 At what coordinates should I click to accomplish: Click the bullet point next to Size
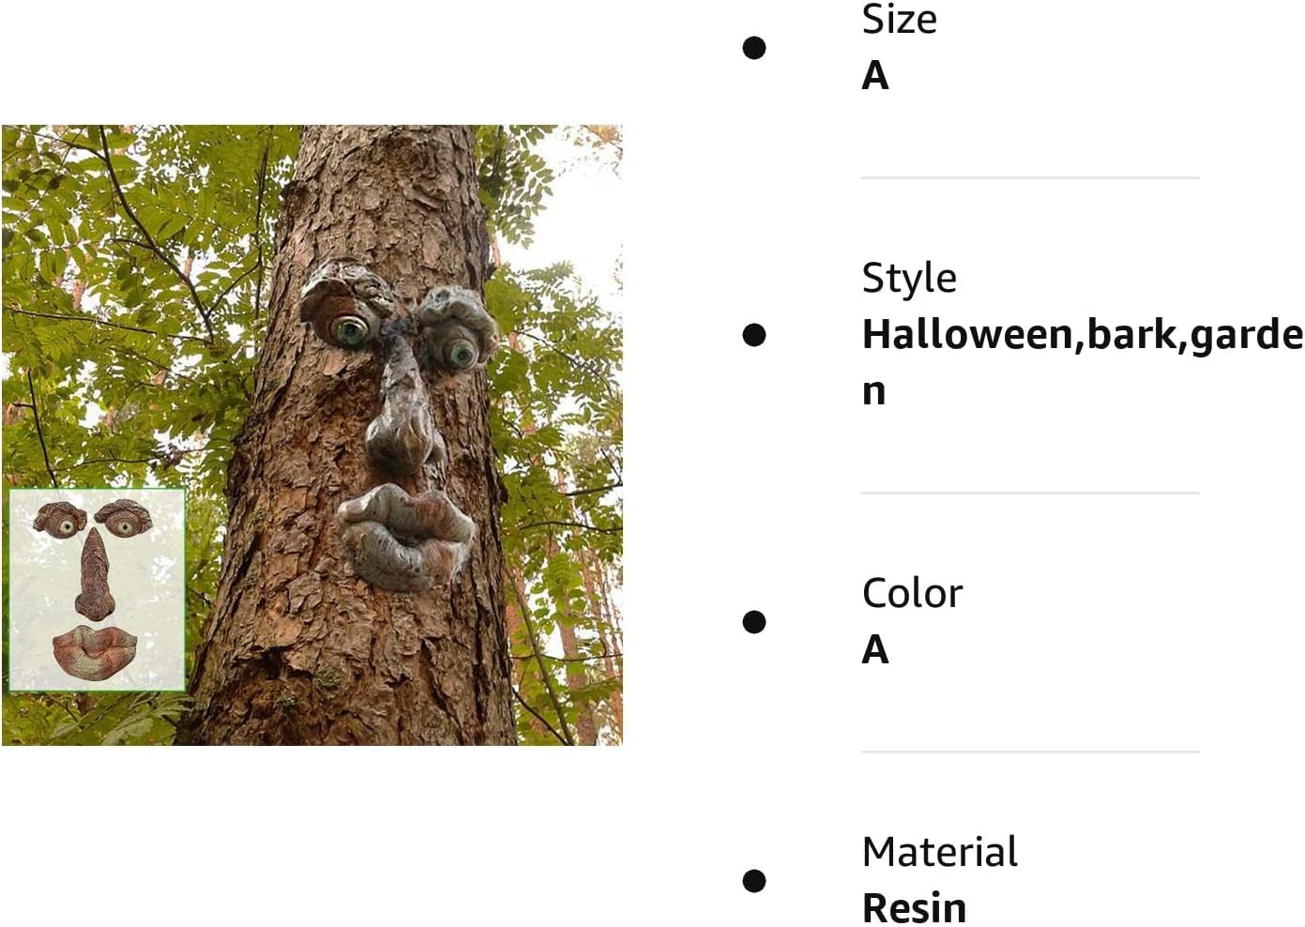pyautogui.click(x=754, y=48)
